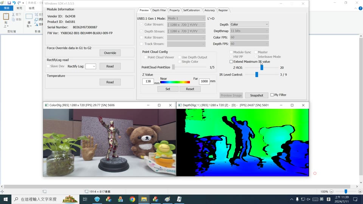Screen dimensions: 363x204
Task: Click the network icon in system tray
Action: coord(303,199)
